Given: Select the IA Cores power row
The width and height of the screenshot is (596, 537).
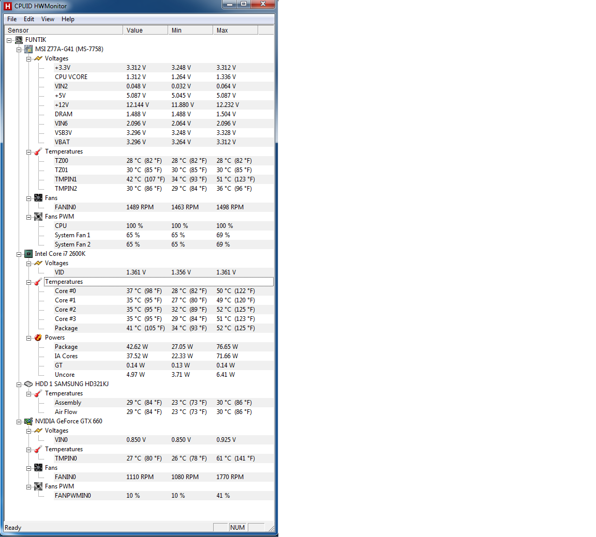Looking at the screenshot, I should [163, 356].
